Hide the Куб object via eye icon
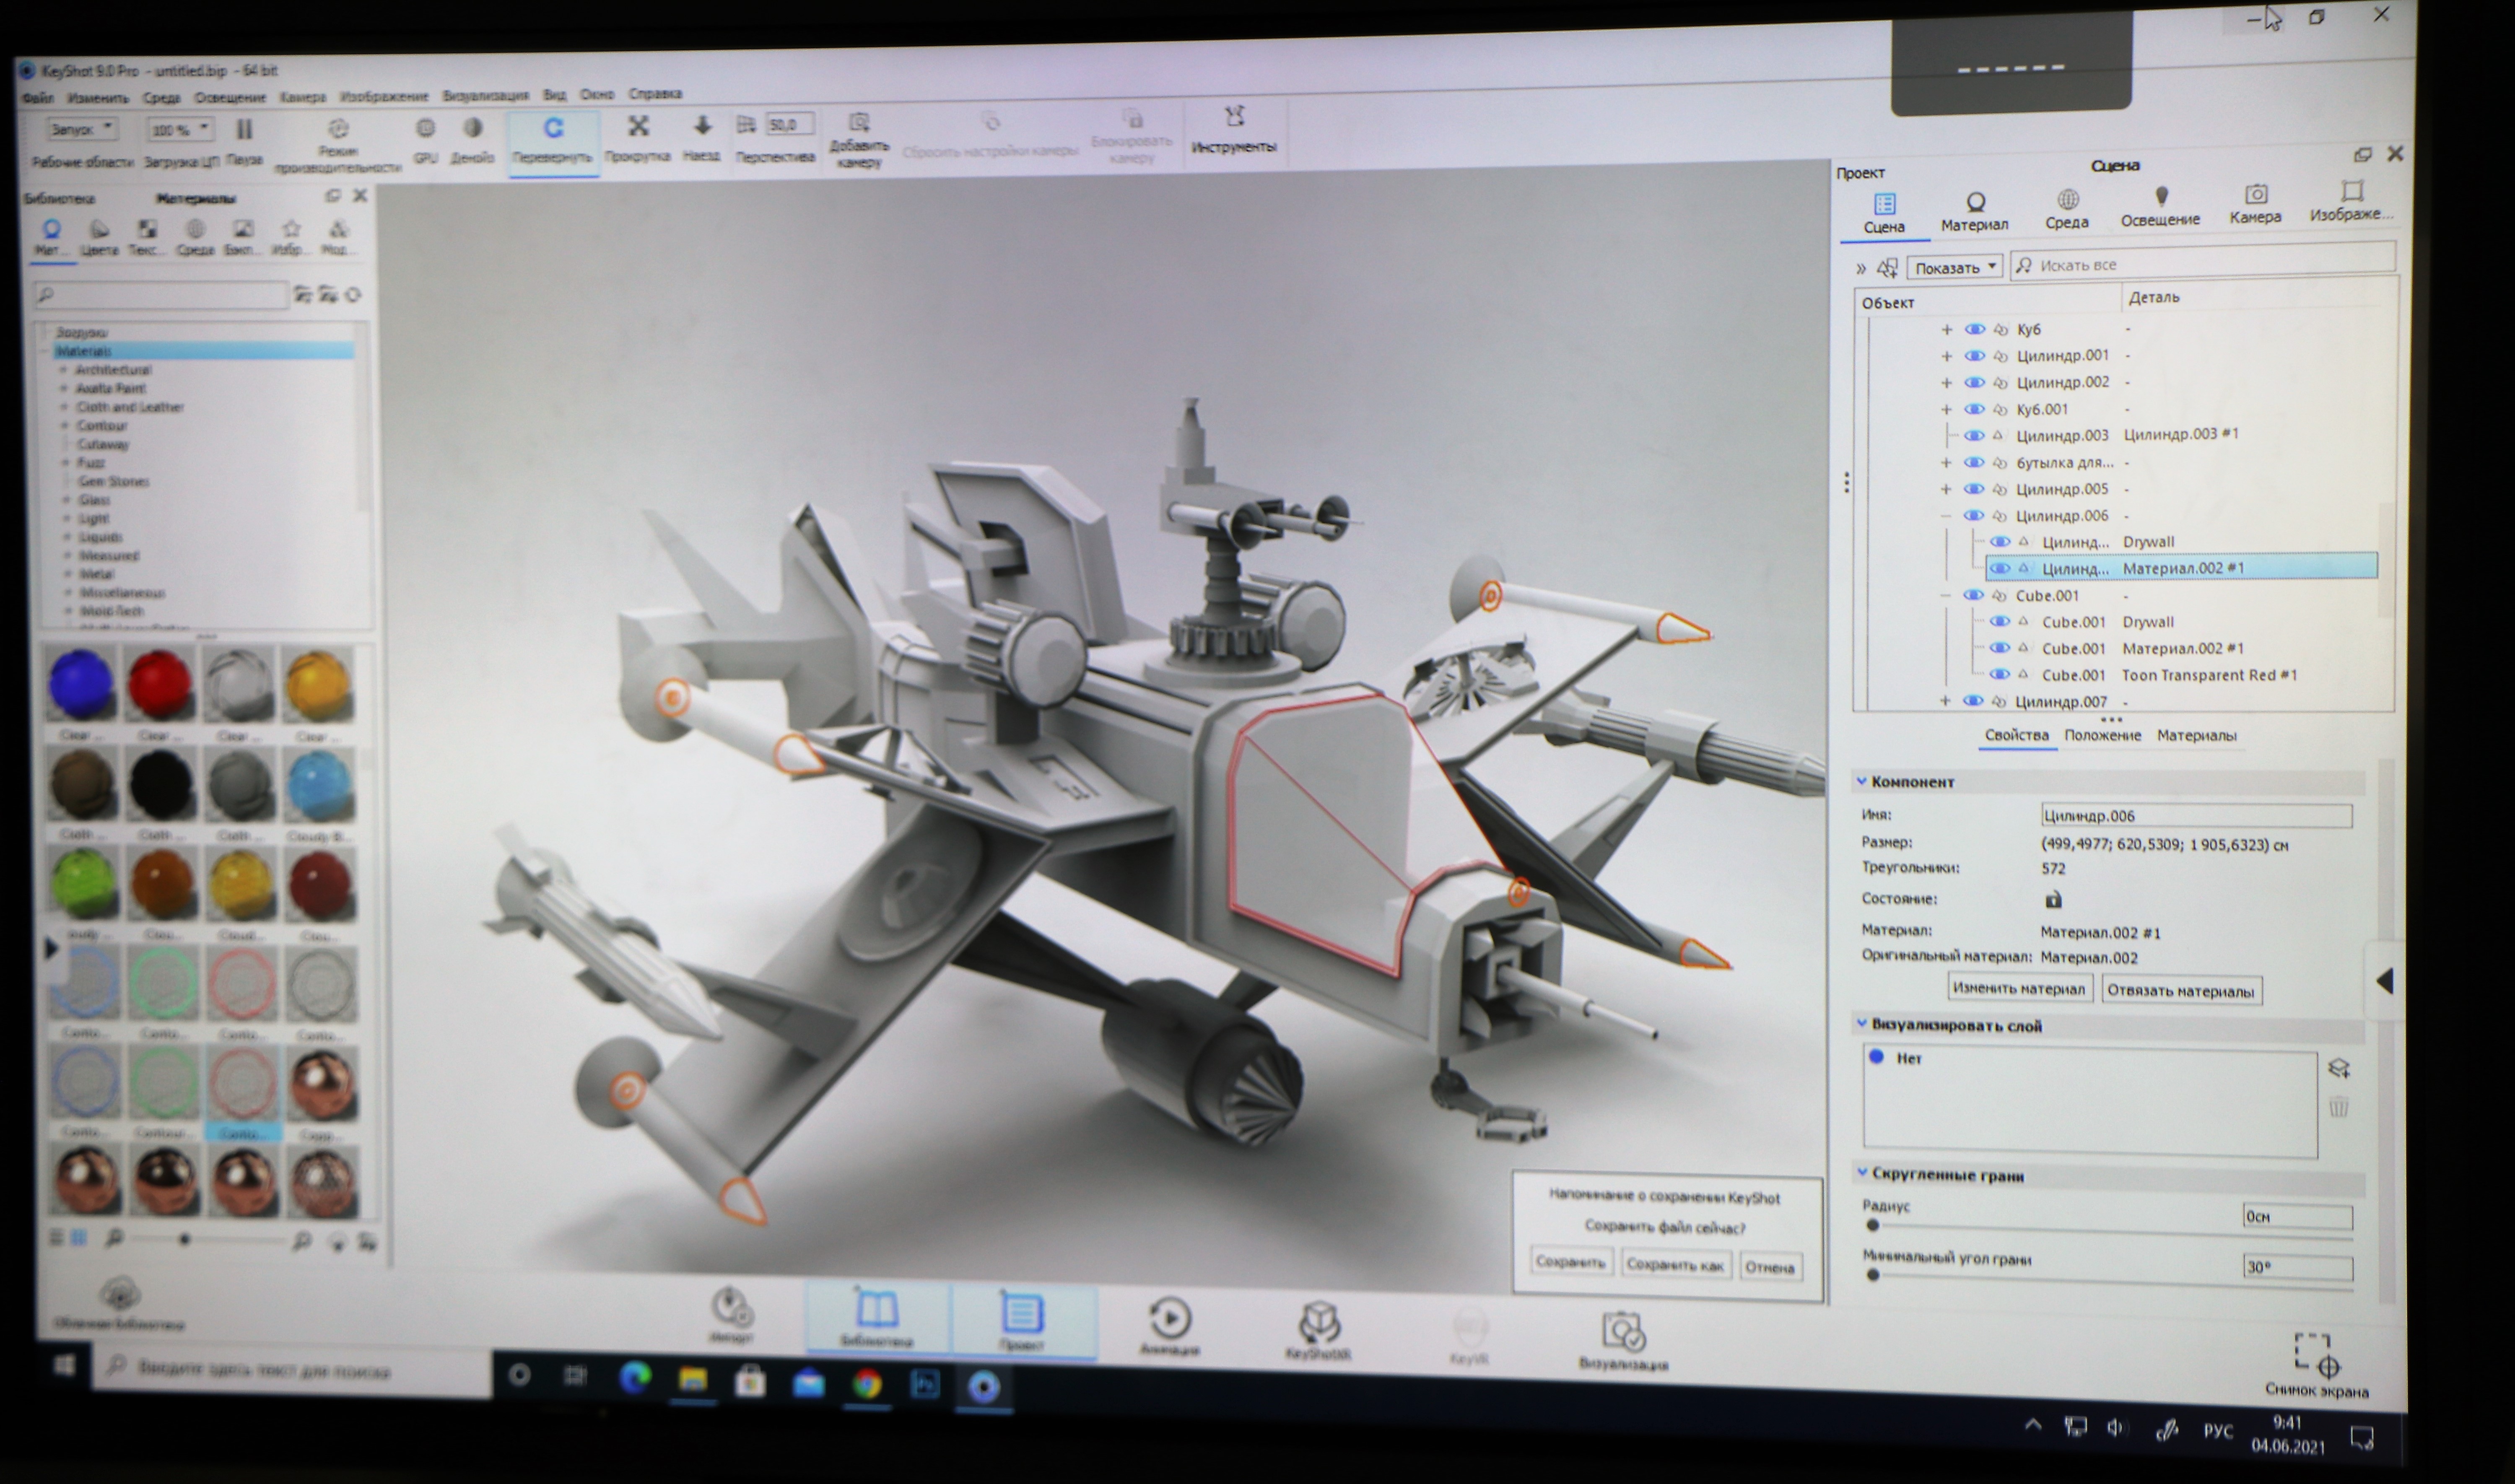 click(x=1974, y=329)
